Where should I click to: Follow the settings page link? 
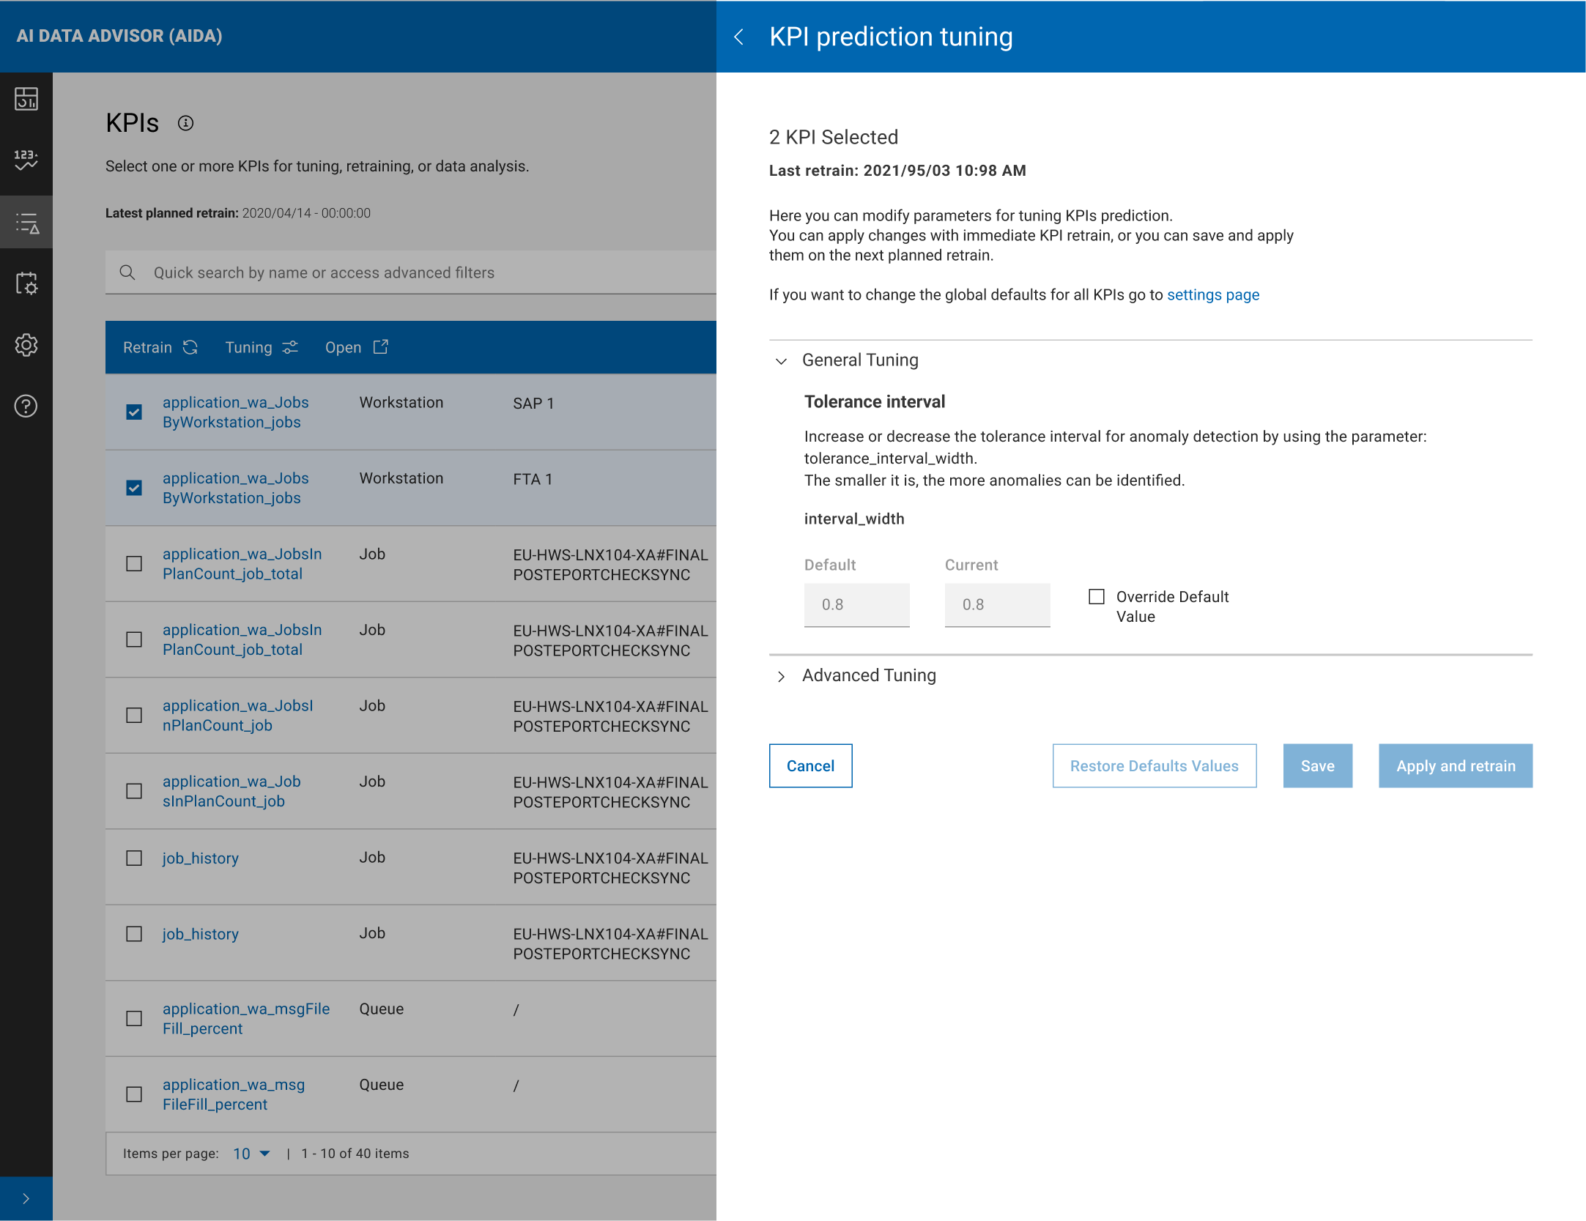pos(1212,294)
